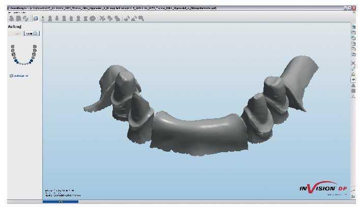Viewport: 360px width, 207px height.
Task: Switch to the right tab under Auftrag
Action: [x=32, y=33]
